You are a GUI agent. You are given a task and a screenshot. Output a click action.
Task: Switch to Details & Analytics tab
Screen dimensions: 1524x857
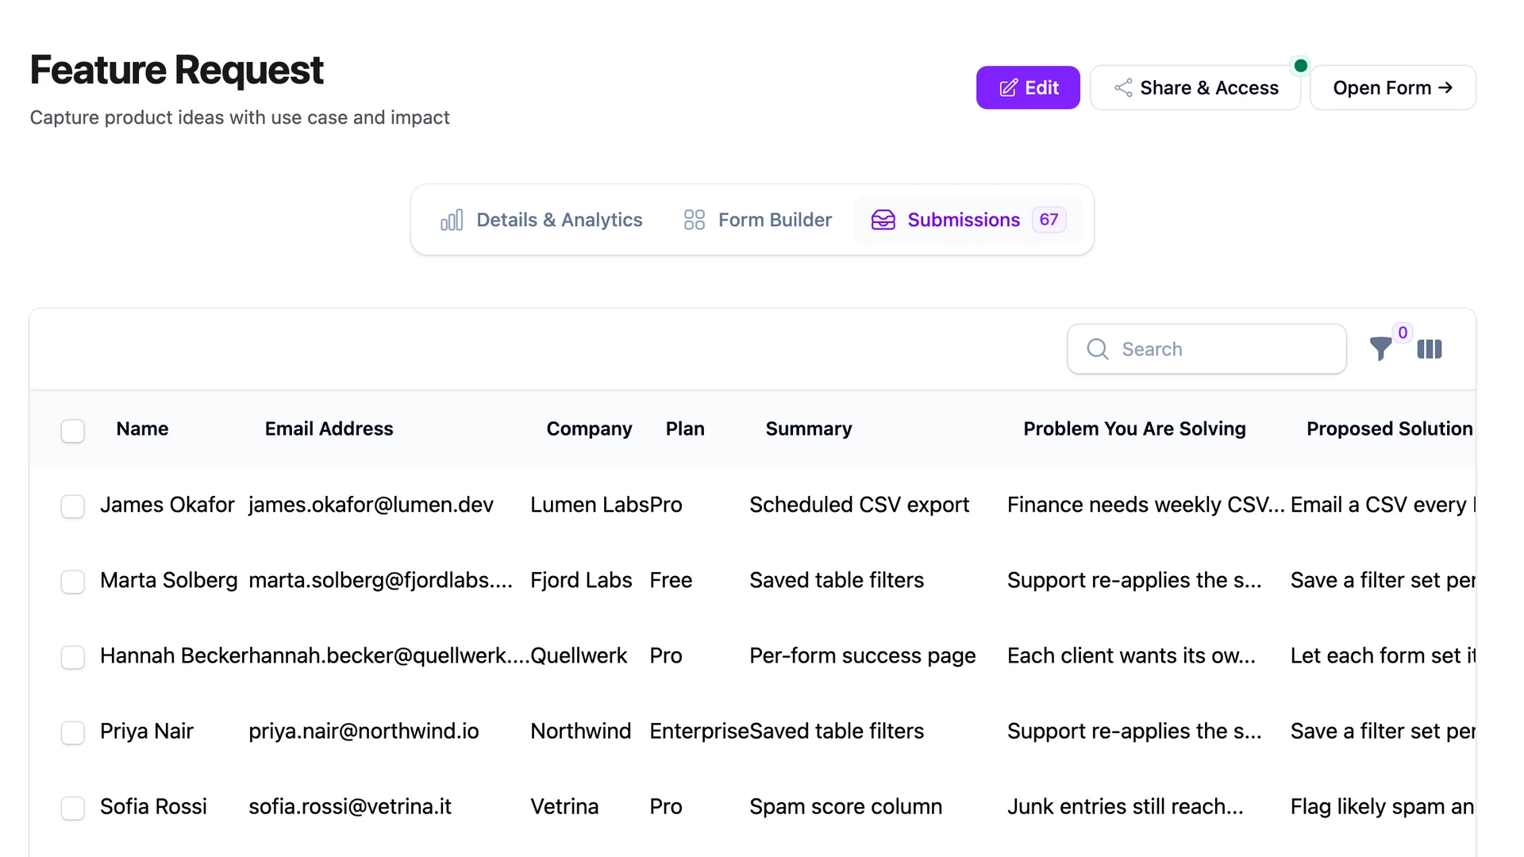click(541, 220)
